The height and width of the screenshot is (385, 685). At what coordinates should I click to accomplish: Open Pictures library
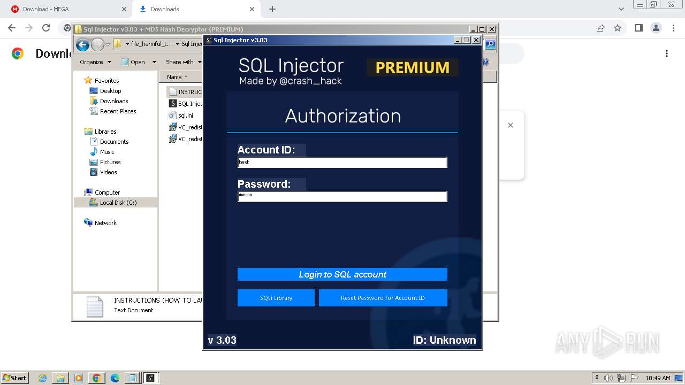point(110,162)
